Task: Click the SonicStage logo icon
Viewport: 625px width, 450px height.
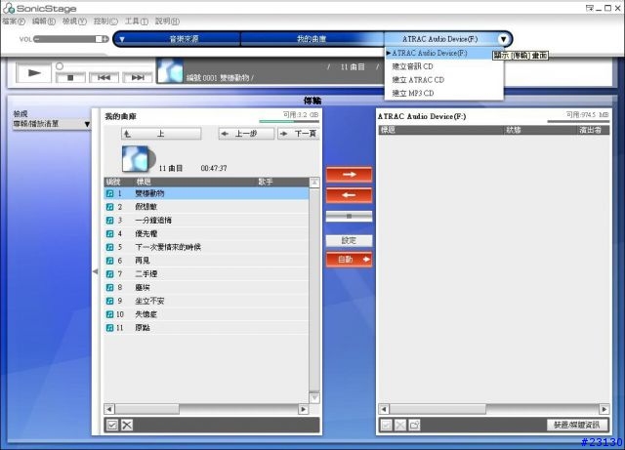Action: pos(9,8)
